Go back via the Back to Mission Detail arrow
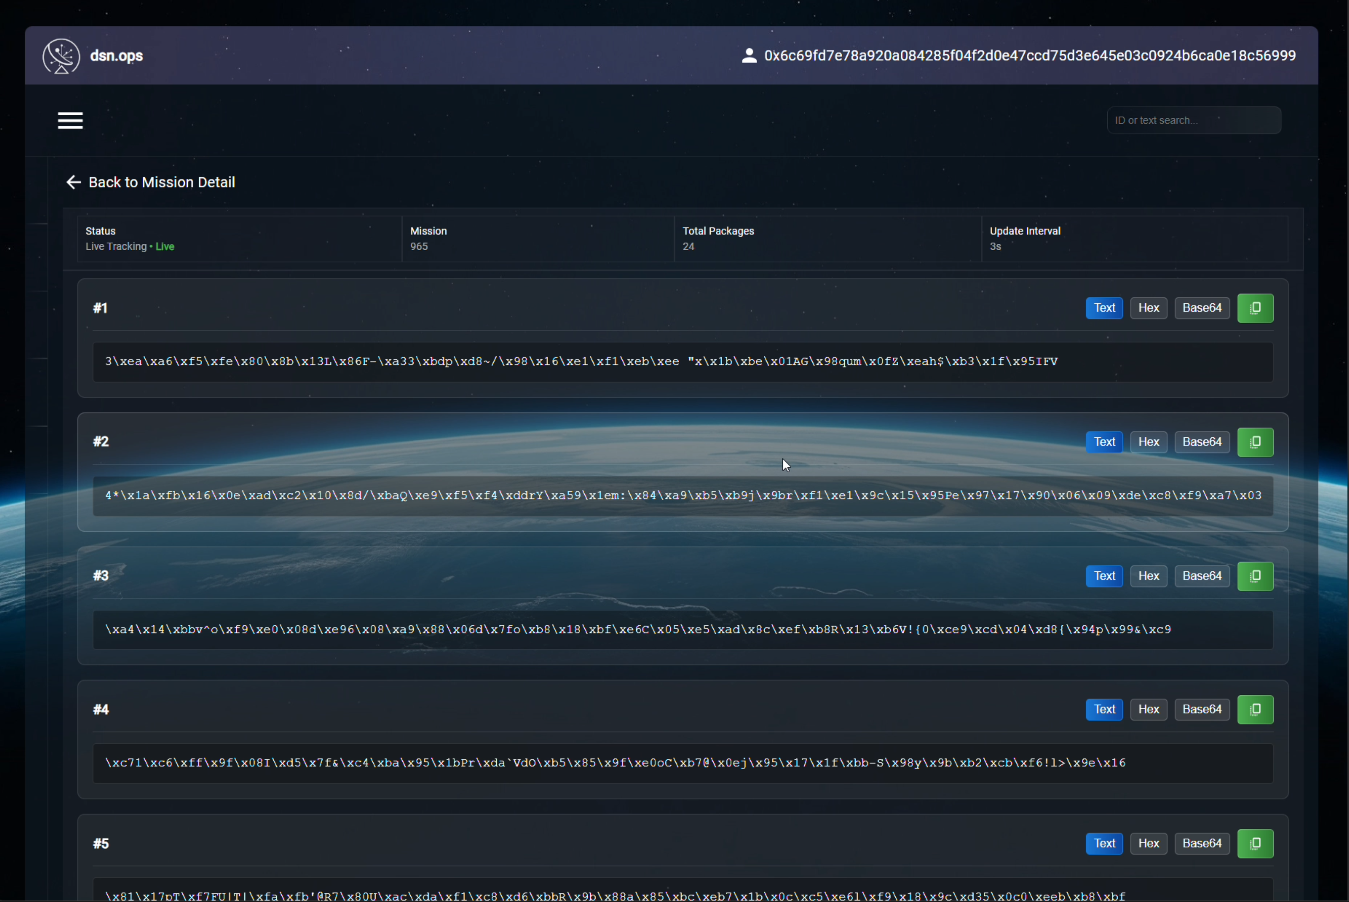The width and height of the screenshot is (1349, 902). click(73, 182)
